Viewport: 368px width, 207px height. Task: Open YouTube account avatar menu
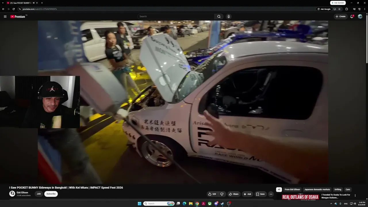click(360, 16)
